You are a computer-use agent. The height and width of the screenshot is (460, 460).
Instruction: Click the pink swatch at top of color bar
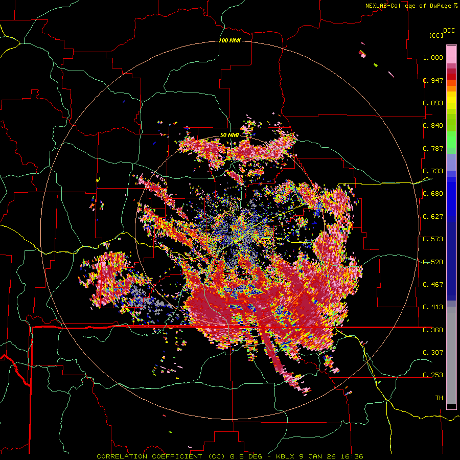(x=451, y=54)
